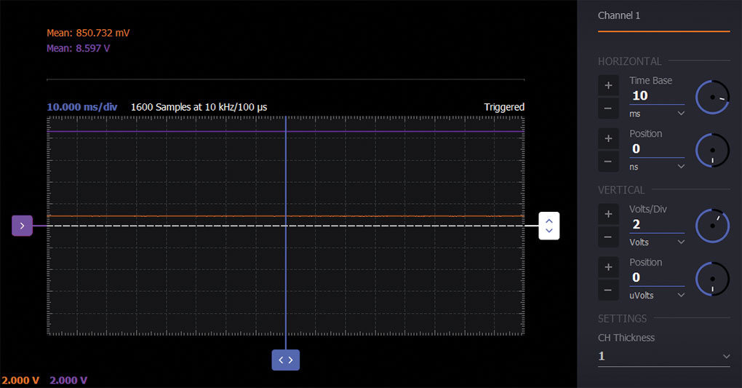Open the Time Base ms unit dropdown
742x388 pixels.
tap(657, 114)
